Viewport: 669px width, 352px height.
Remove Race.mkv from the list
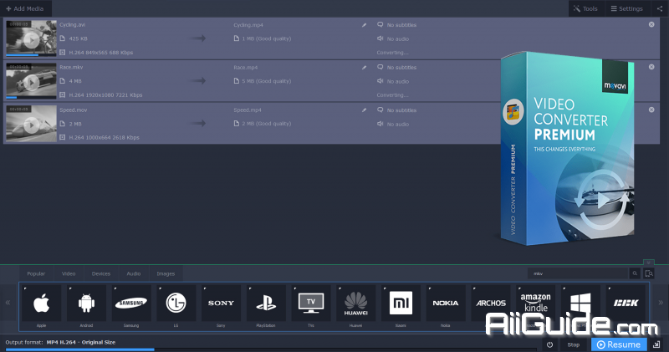[651, 67]
